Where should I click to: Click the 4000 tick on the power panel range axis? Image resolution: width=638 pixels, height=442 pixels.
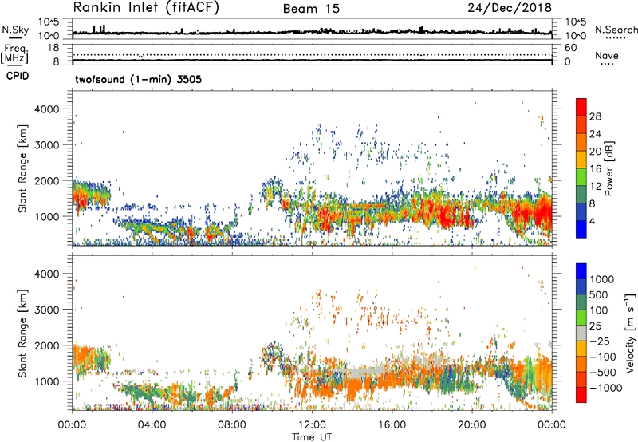pyautogui.click(x=47, y=109)
